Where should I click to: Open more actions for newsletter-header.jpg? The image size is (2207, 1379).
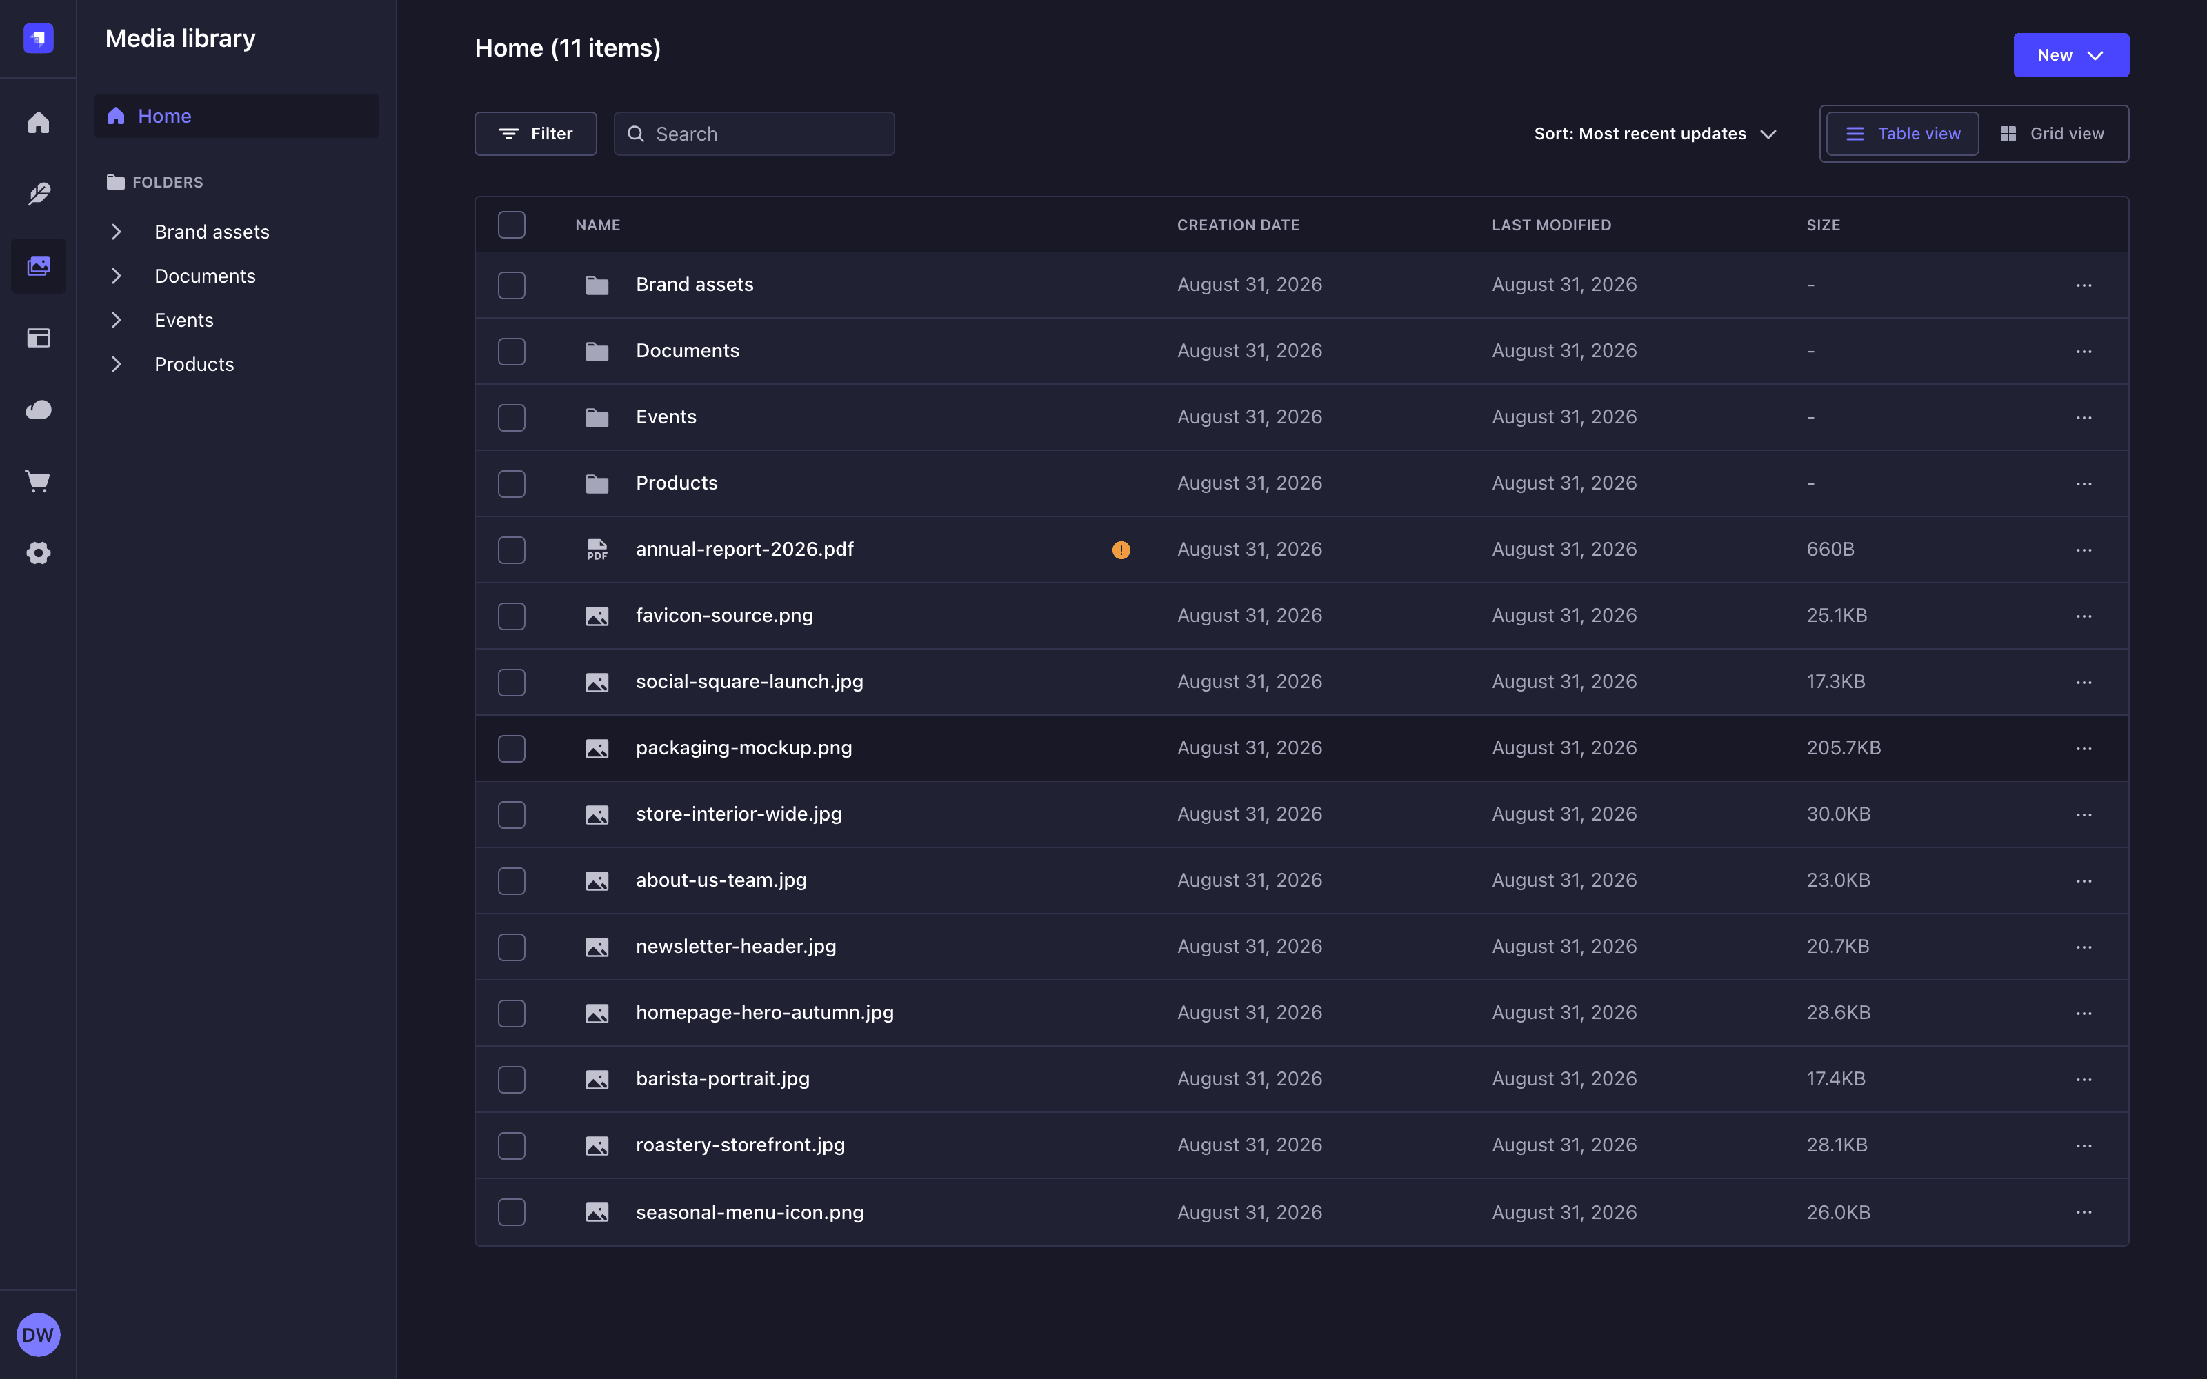[2084, 947]
